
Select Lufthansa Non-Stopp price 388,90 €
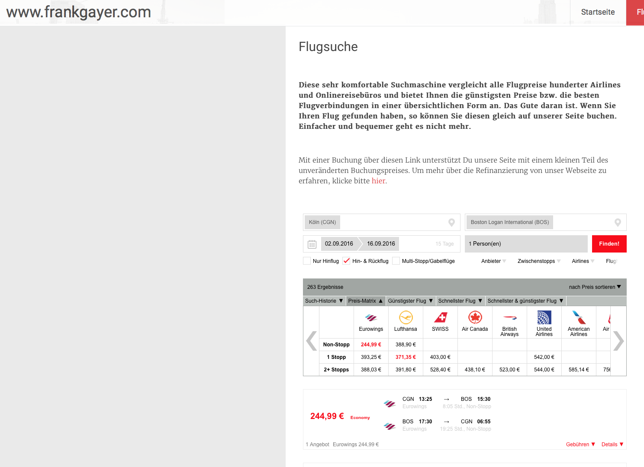[406, 345]
